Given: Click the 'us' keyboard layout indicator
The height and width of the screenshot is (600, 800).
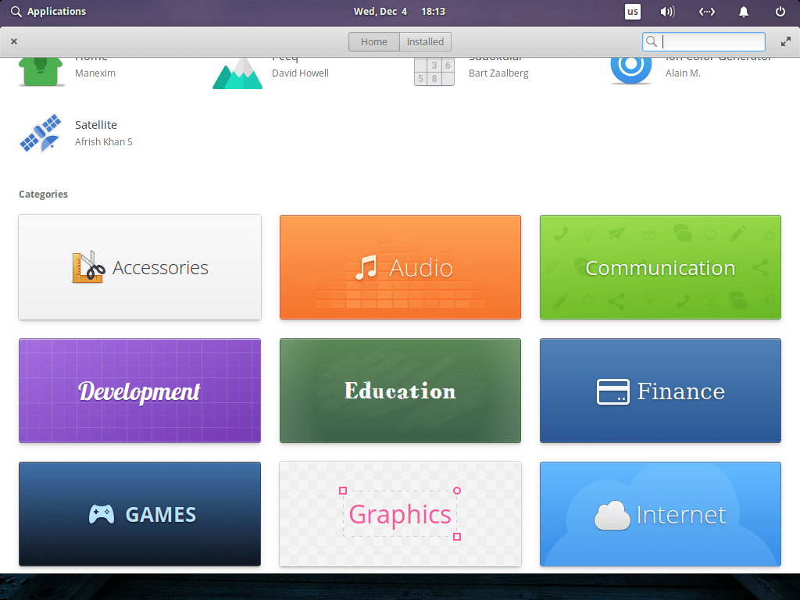Looking at the screenshot, I should [x=633, y=11].
